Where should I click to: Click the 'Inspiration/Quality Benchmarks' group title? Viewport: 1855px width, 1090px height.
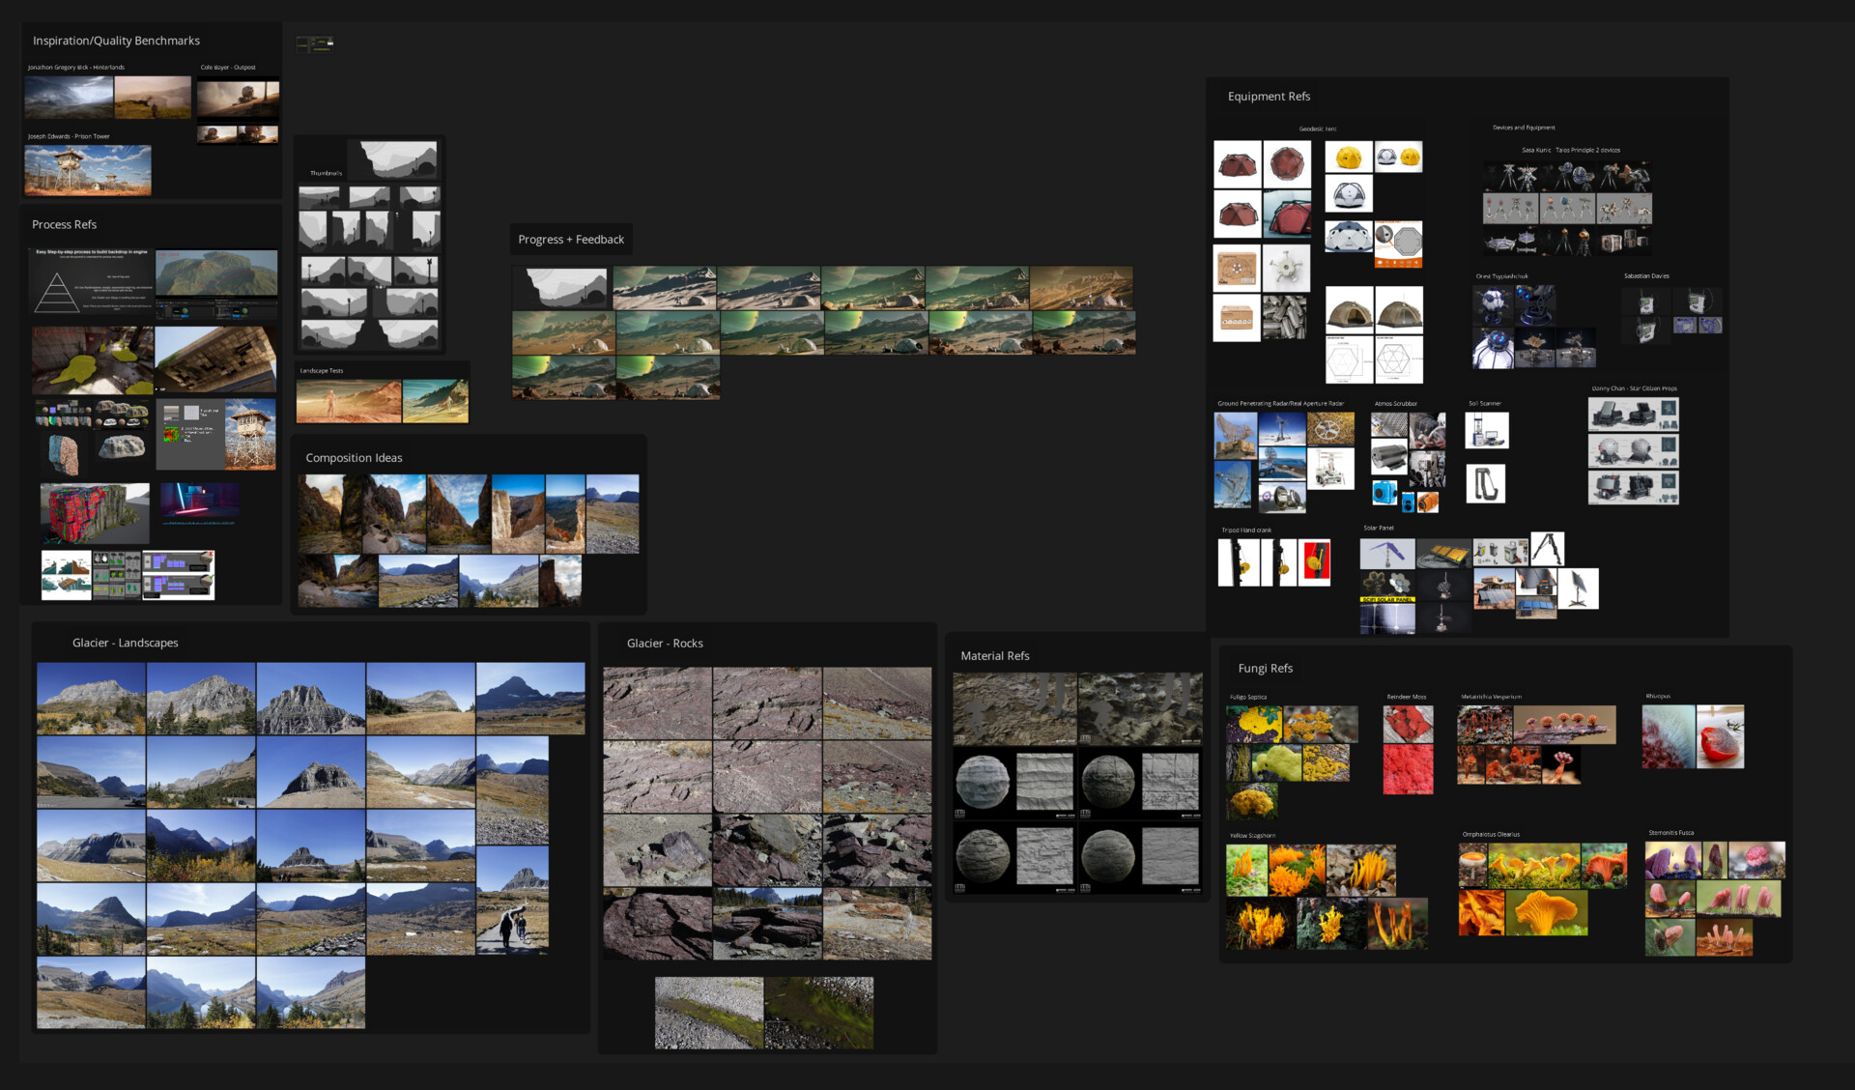point(116,41)
